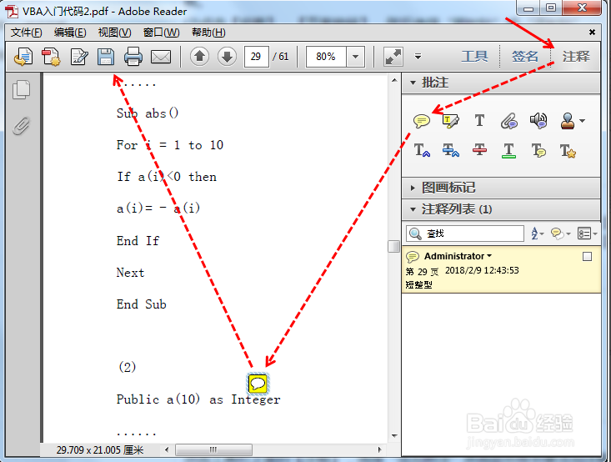Open the comment list options dropdown
The height and width of the screenshot is (462, 611).
(587, 234)
